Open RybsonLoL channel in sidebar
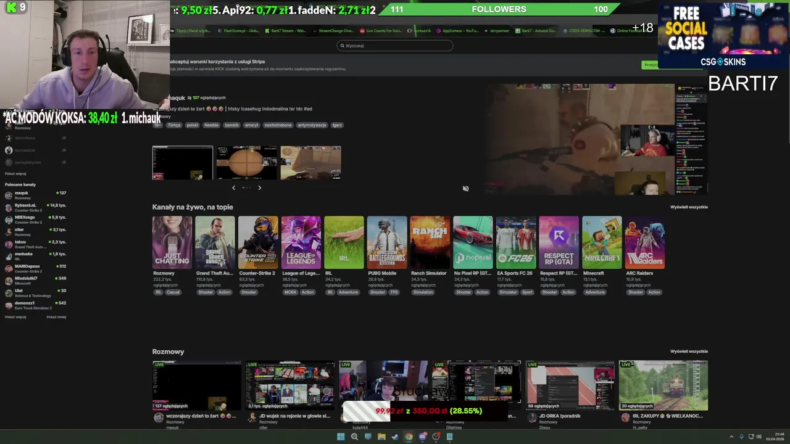Screen dimensions: 790x444 point(36,207)
